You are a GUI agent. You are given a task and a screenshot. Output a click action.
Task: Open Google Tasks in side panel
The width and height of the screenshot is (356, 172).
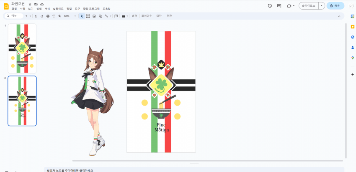click(353, 37)
